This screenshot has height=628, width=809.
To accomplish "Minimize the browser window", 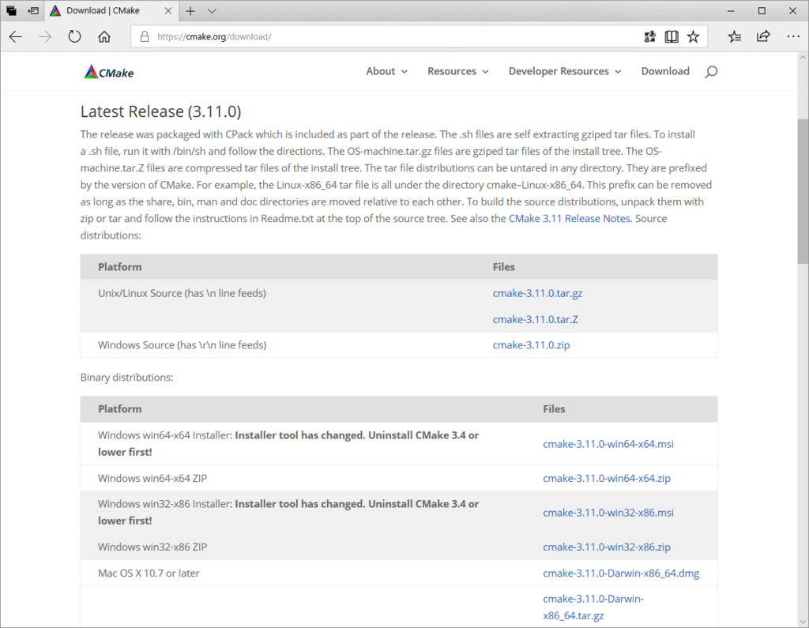I will point(731,11).
